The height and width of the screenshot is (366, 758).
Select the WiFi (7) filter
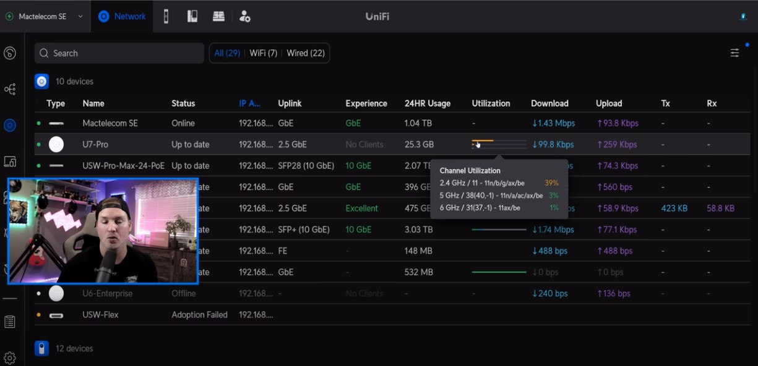(264, 53)
